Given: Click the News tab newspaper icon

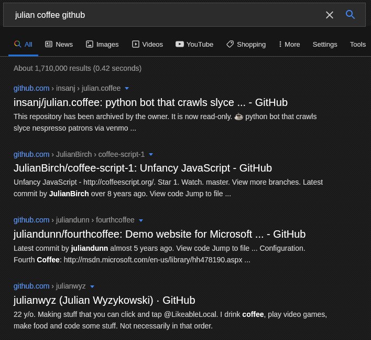Looking at the screenshot, I should click(49, 44).
